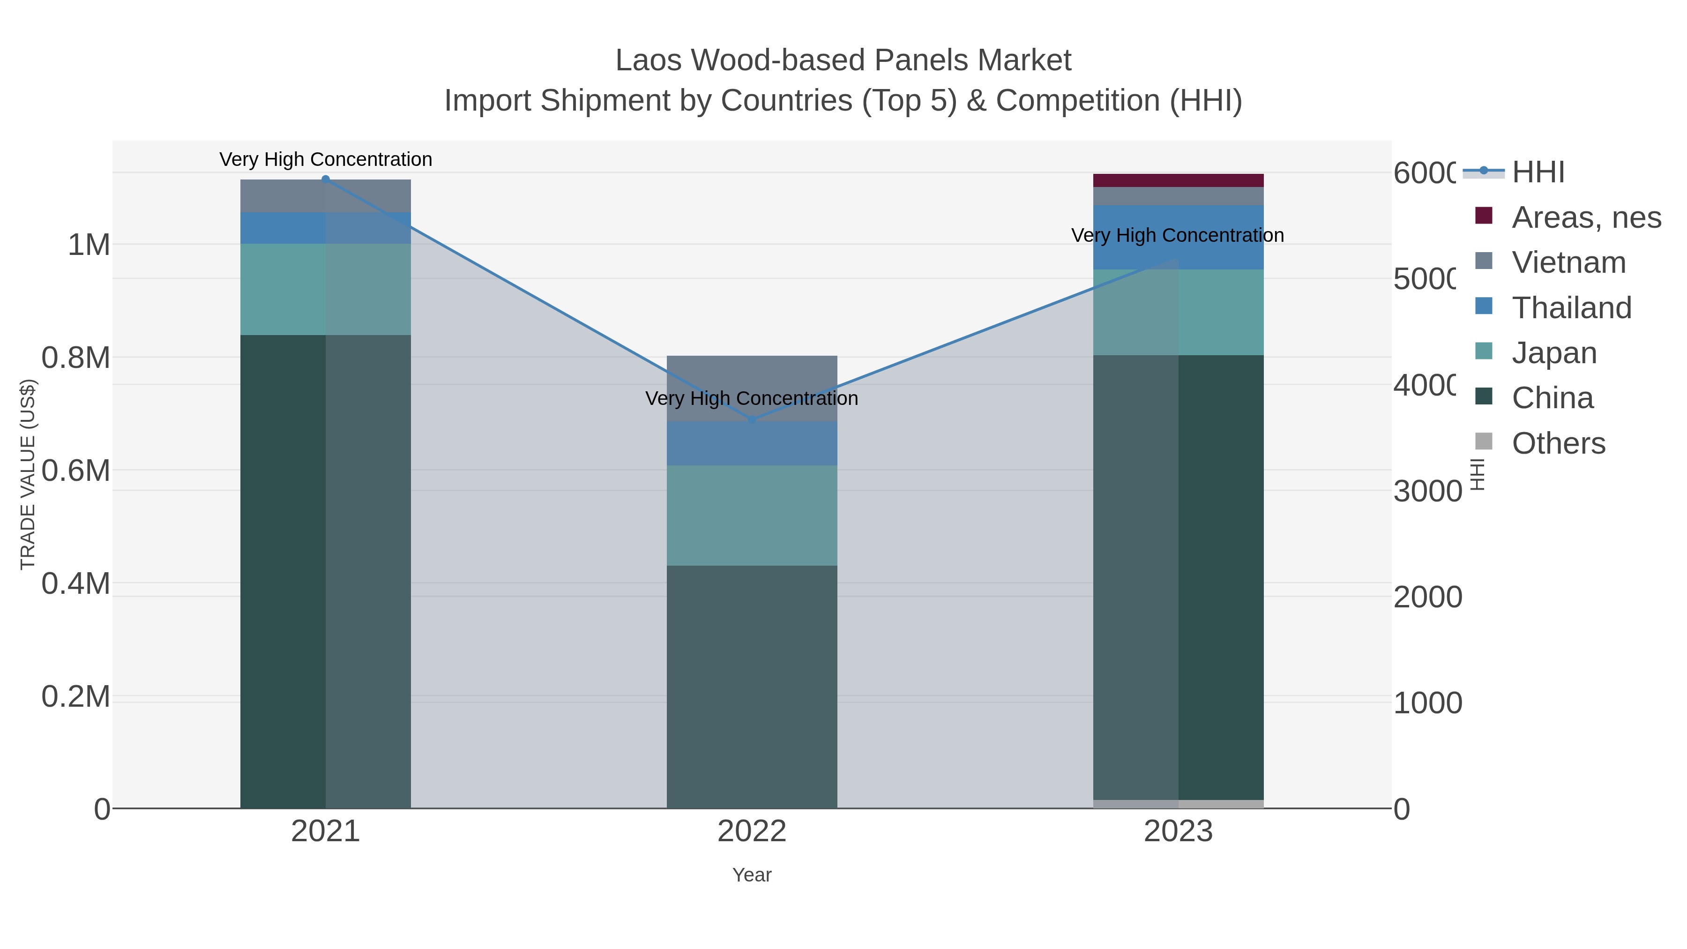Click the rotated 'HHI' right axis title
Screen dimensions: 1687x949
[1478, 474]
